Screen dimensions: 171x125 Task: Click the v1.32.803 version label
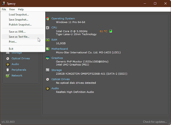(x=8, y=122)
